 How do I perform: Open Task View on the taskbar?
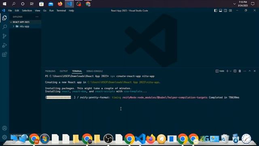[x=32, y=4]
